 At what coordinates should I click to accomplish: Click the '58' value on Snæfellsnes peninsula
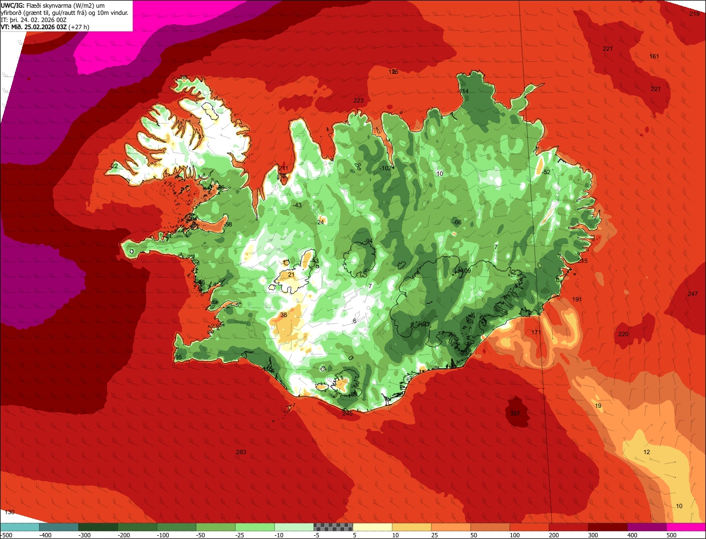[229, 224]
